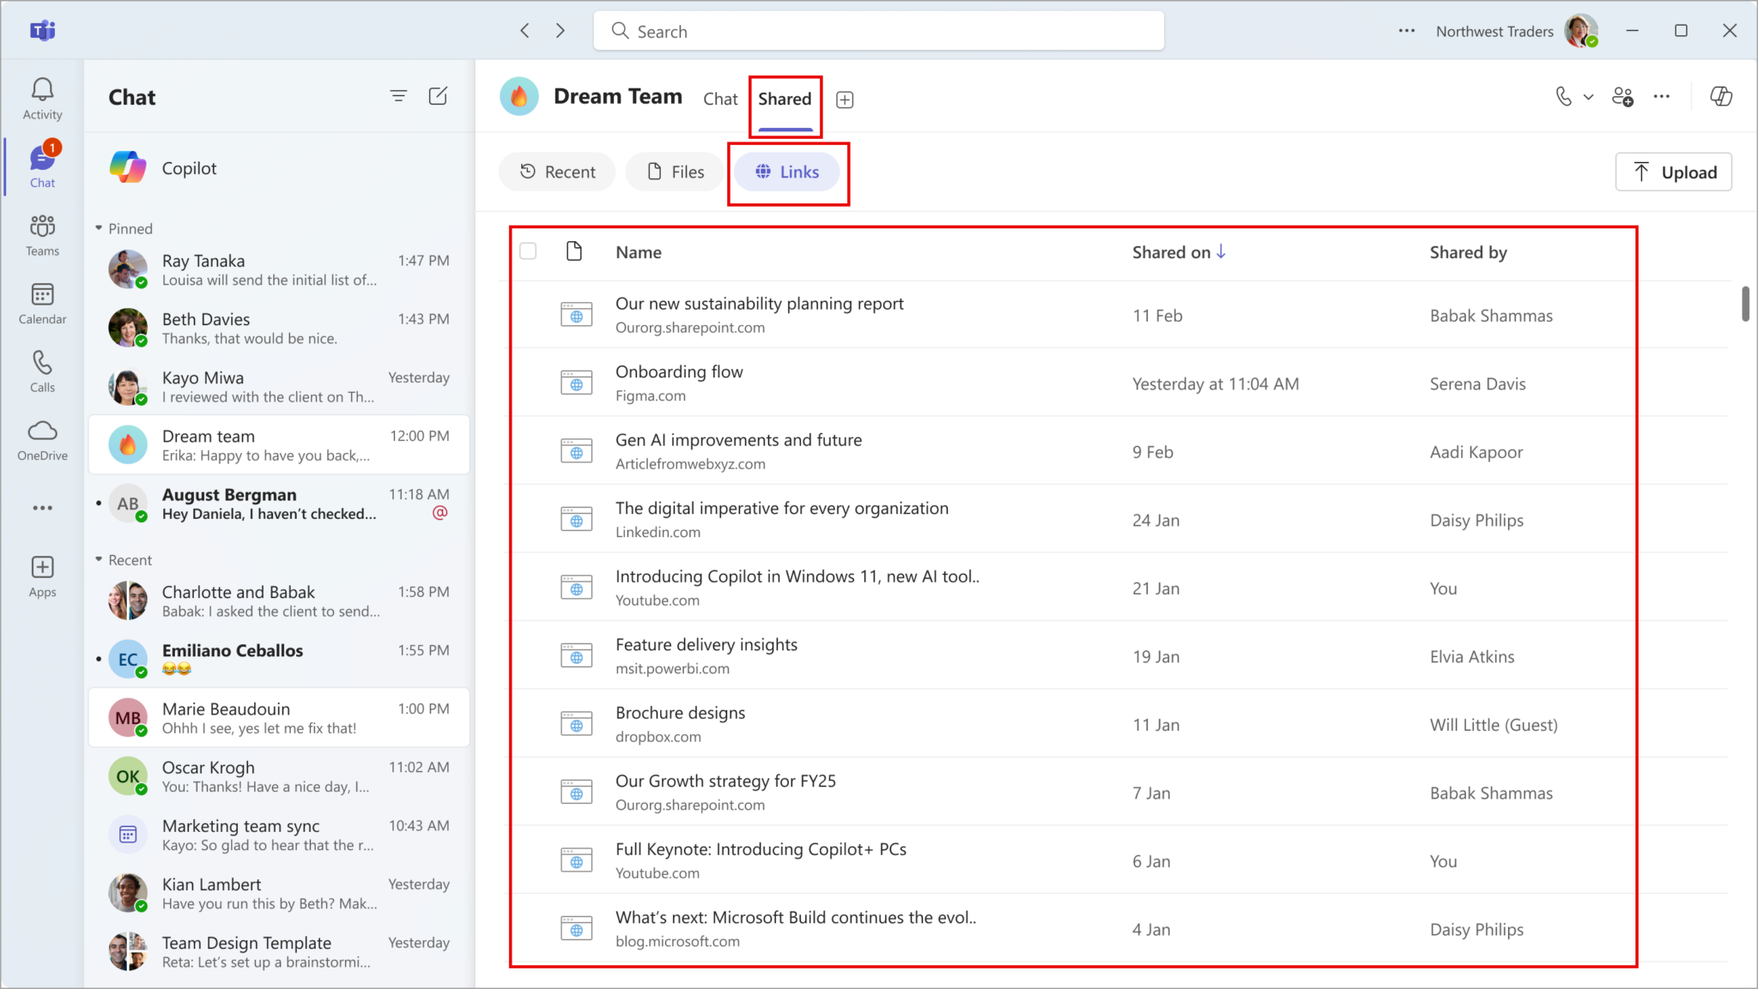
Task: Start a new chat with the compose icon
Action: click(x=438, y=96)
